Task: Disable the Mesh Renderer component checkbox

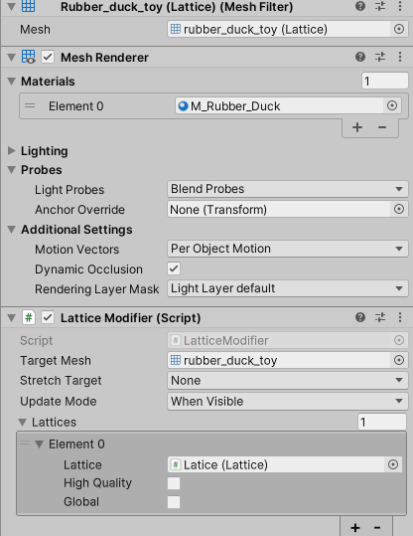Action: tap(48, 57)
